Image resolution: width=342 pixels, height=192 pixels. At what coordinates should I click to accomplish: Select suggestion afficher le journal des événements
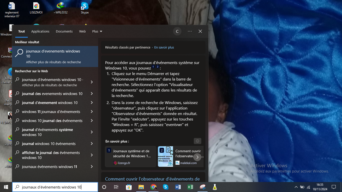coord(51,155)
